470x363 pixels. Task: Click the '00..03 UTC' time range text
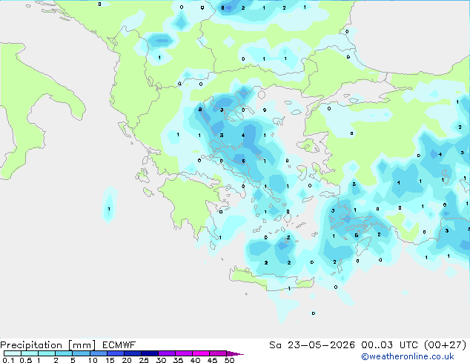[389, 345]
